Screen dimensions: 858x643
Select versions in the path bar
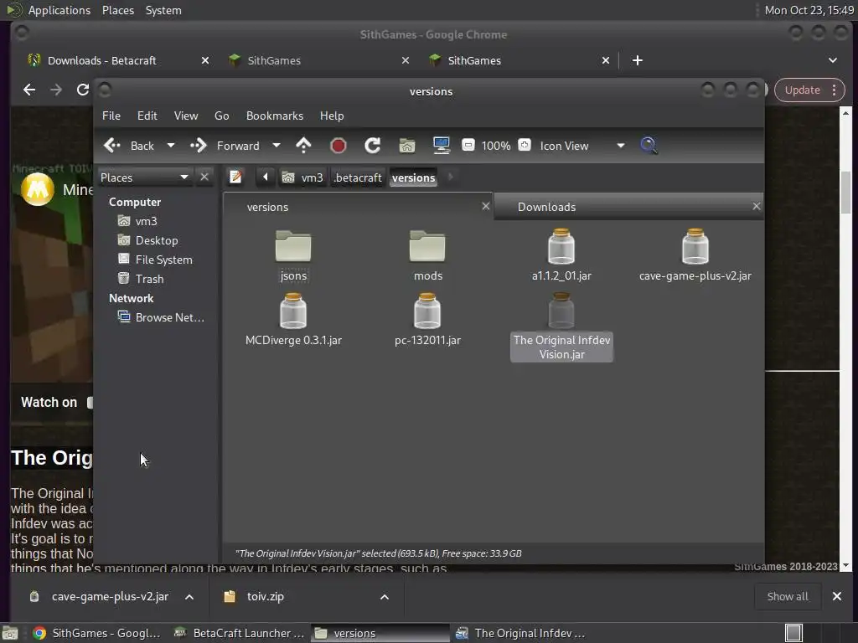(414, 177)
